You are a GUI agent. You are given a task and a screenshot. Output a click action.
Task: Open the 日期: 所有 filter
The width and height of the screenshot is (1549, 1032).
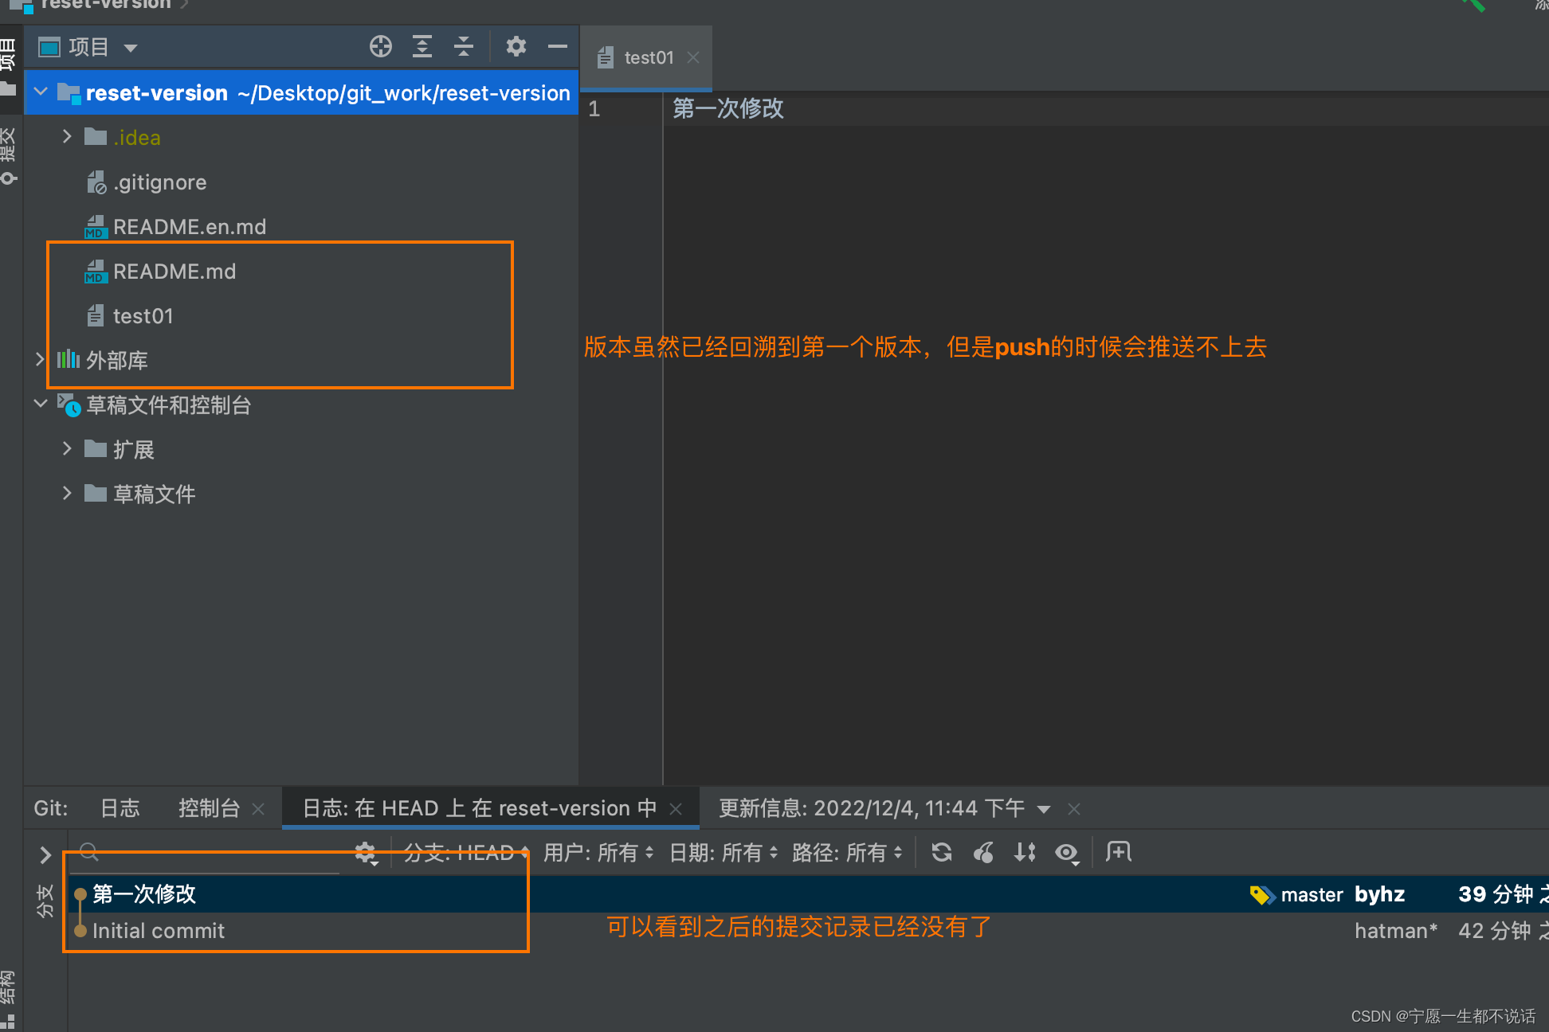click(723, 853)
